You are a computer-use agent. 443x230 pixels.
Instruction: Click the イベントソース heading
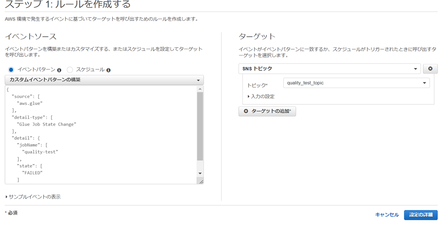pos(31,36)
